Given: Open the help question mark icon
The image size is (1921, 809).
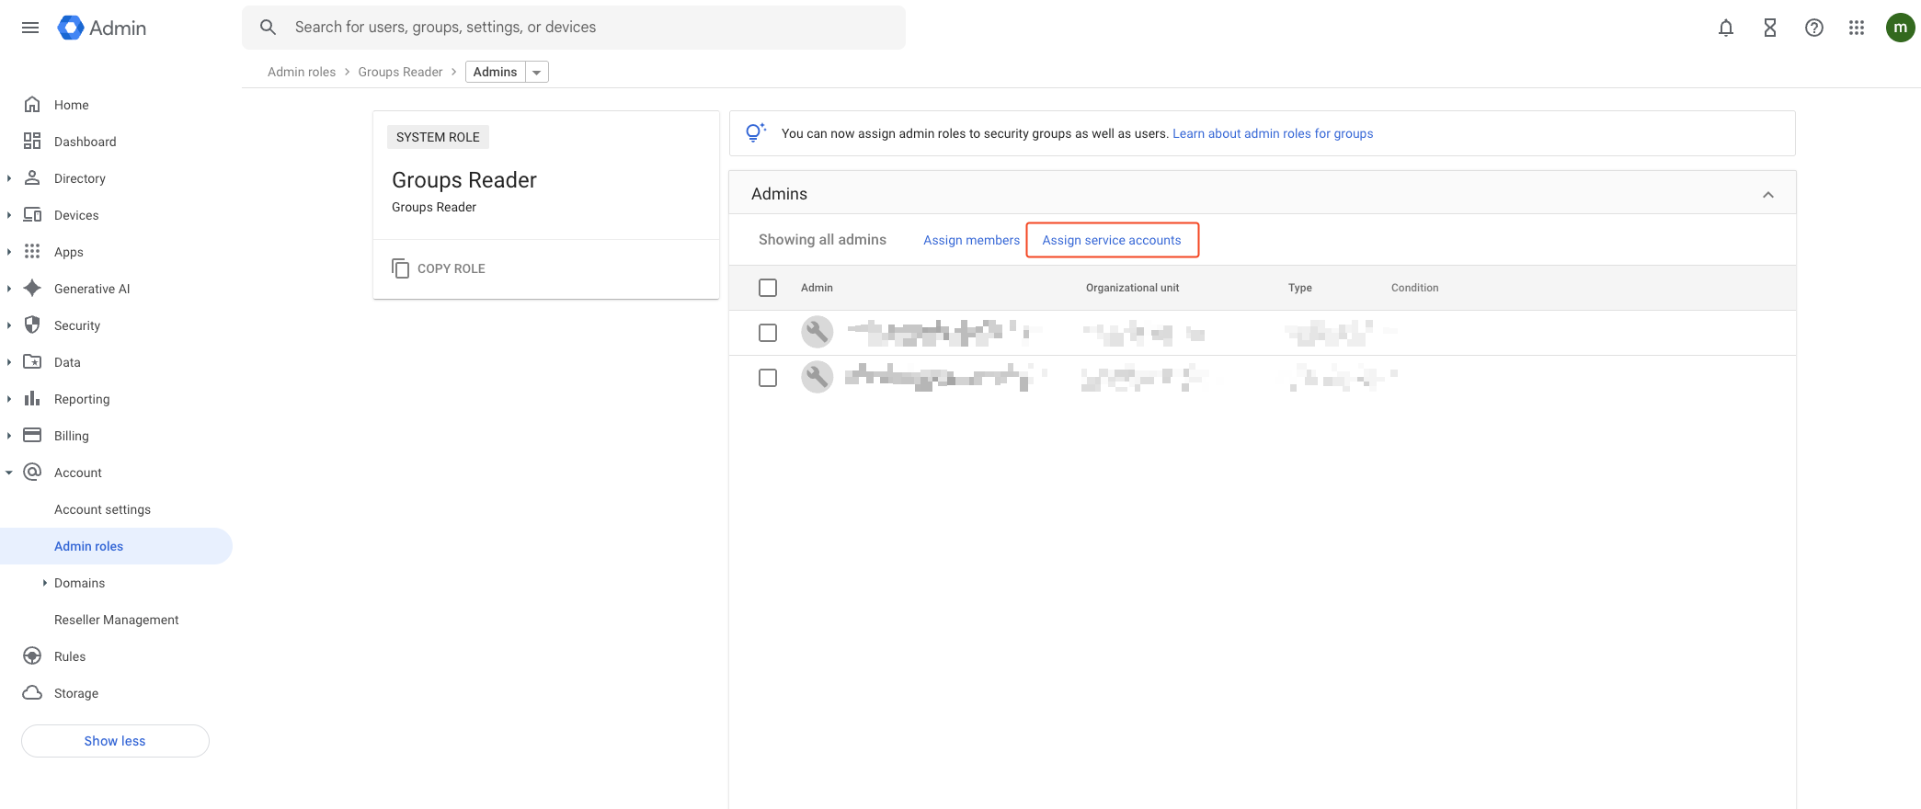Looking at the screenshot, I should pos(1813,28).
